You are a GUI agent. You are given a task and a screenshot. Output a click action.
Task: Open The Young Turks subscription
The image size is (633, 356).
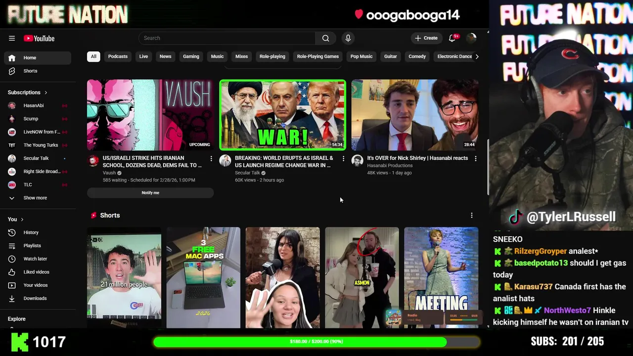coord(38,145)
